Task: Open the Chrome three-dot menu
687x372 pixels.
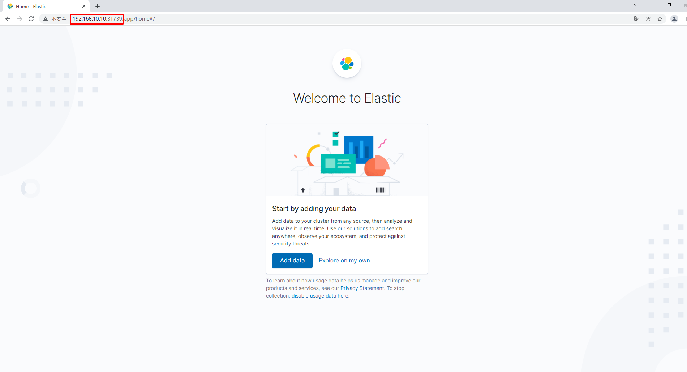Action: pos(685,19)
